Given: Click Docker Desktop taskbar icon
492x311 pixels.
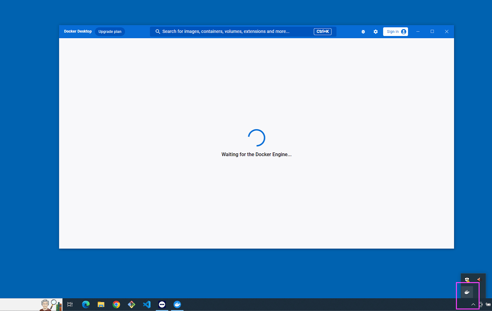Looking at the screenshot, I should click(x=177, y=304).
